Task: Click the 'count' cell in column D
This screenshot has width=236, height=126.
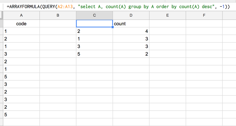Action: pos(131,24)
